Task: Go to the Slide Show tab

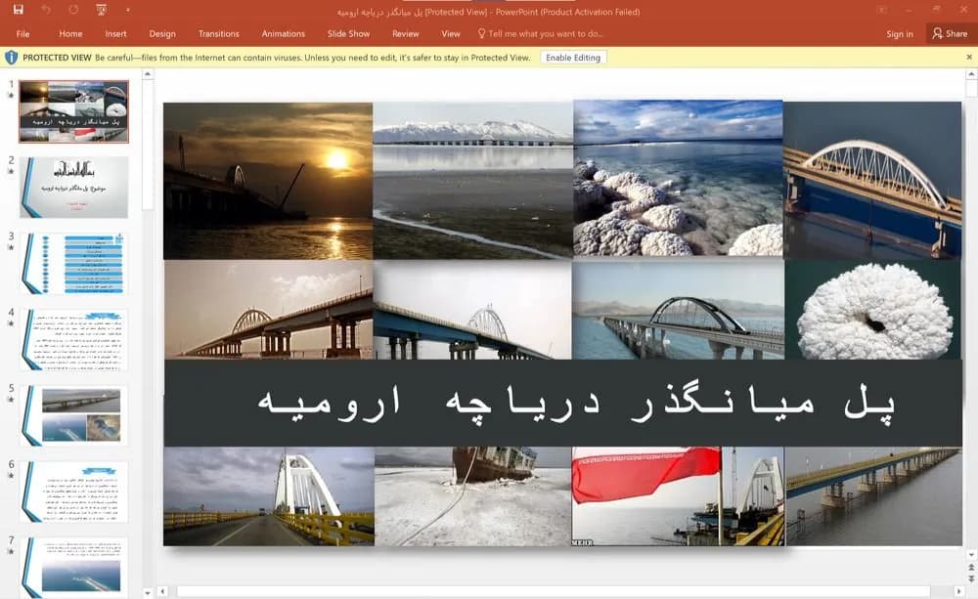Action: (x=349, y=33)
